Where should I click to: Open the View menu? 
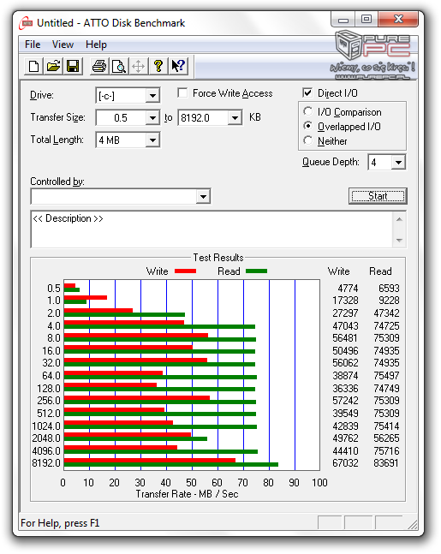63,45
